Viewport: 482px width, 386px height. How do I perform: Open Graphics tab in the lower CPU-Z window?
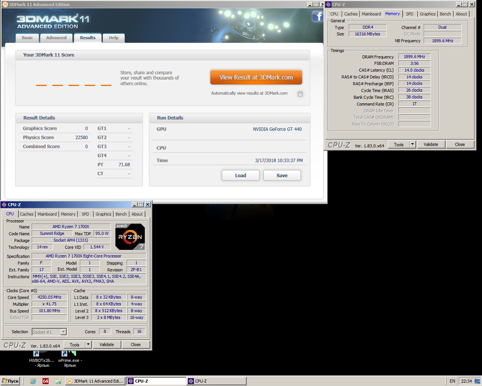103,214
